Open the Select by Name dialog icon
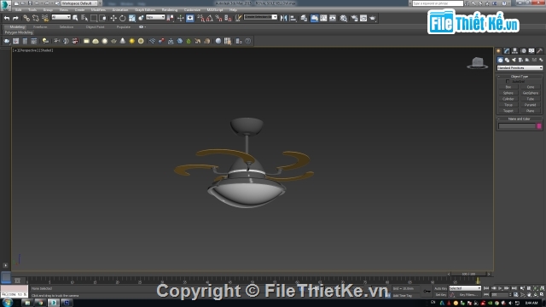 tap(84, 18)
